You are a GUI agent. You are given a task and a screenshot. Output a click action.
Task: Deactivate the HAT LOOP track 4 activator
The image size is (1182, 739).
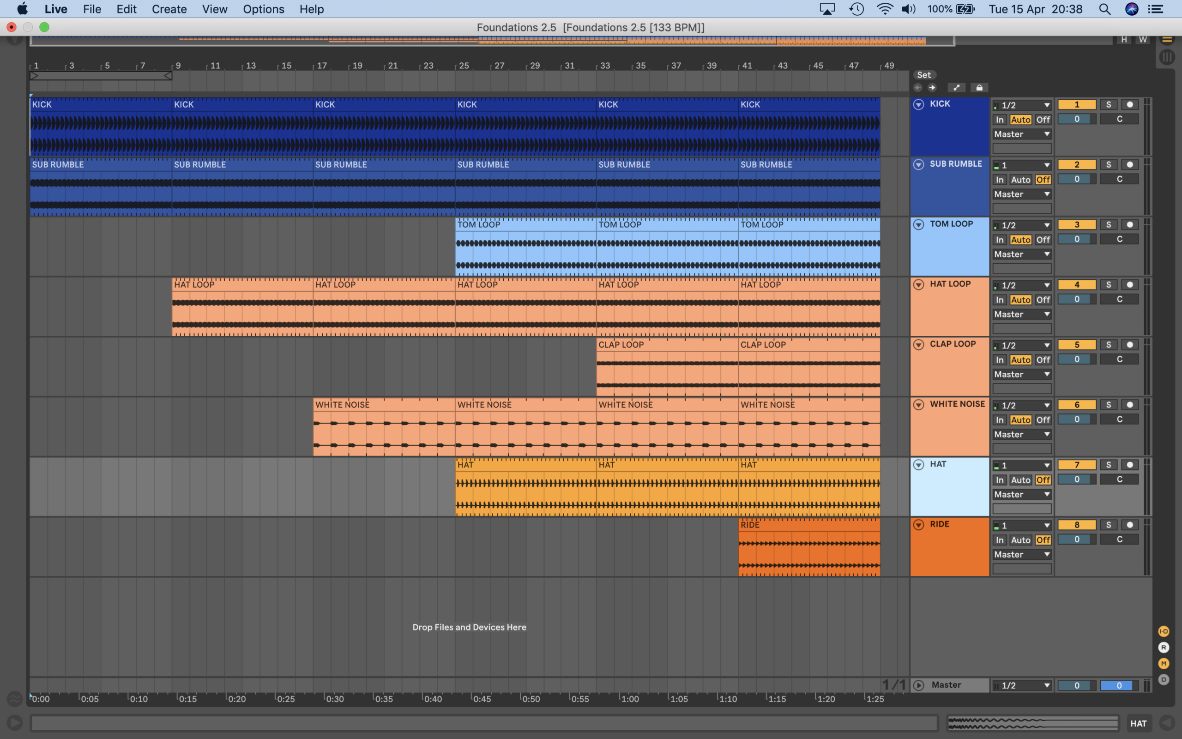tap(1077, 285)
